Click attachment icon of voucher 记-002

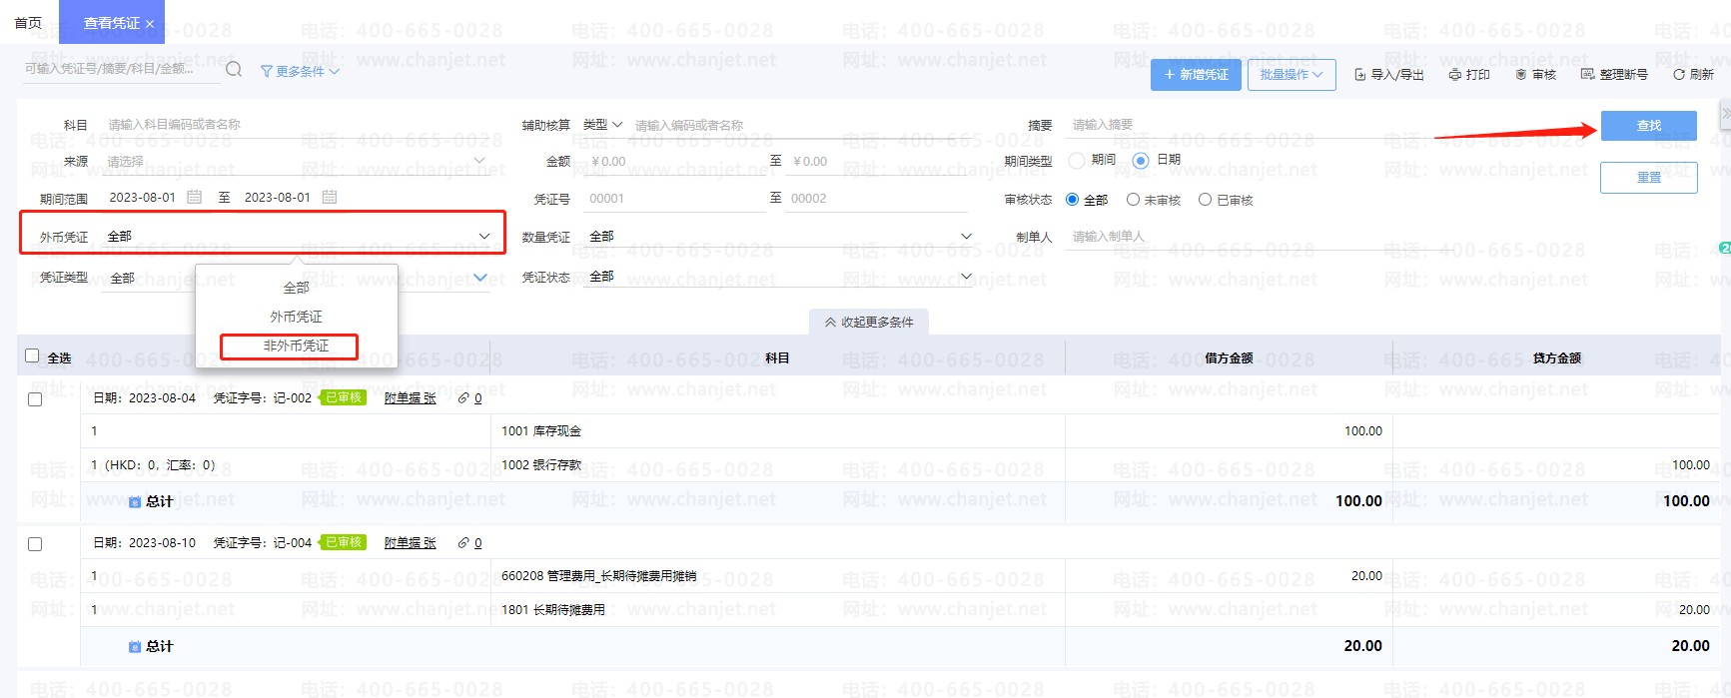(463, 398)
